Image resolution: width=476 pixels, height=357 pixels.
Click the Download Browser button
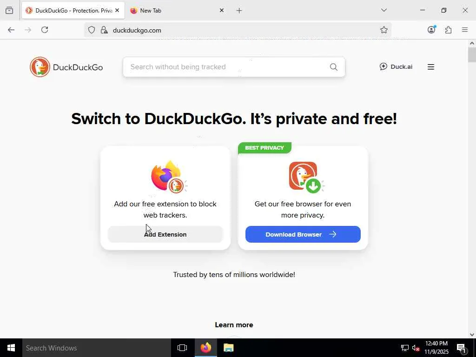point(303,234)
